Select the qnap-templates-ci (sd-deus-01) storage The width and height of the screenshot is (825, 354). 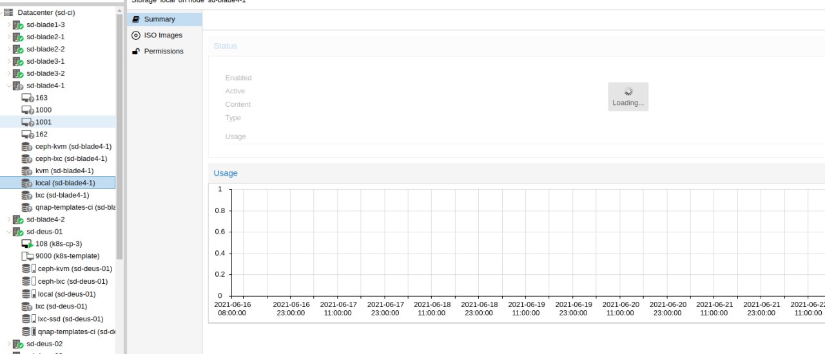click(x=77, y=331)
